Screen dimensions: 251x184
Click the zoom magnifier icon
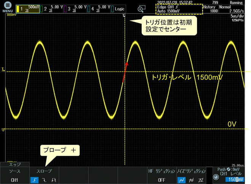click(141, 9)
